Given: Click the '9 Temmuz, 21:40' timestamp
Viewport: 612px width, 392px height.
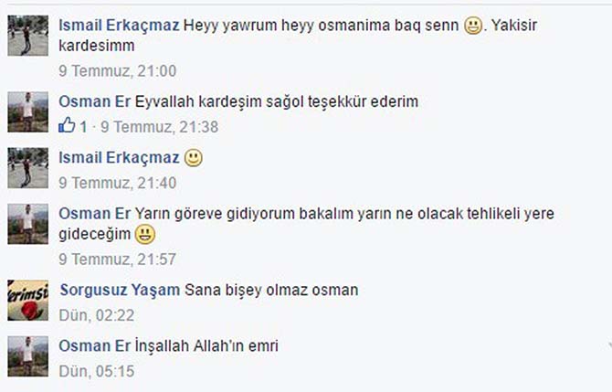Looking at the screenshot, I should tap(118, 183).
